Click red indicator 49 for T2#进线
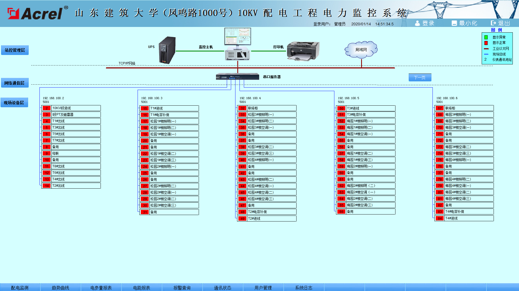 pyautogui.click(x=242, y=219)
